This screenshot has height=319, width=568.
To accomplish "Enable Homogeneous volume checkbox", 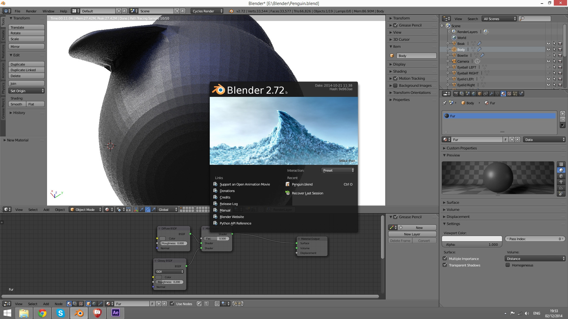I will tap(508, 265).
